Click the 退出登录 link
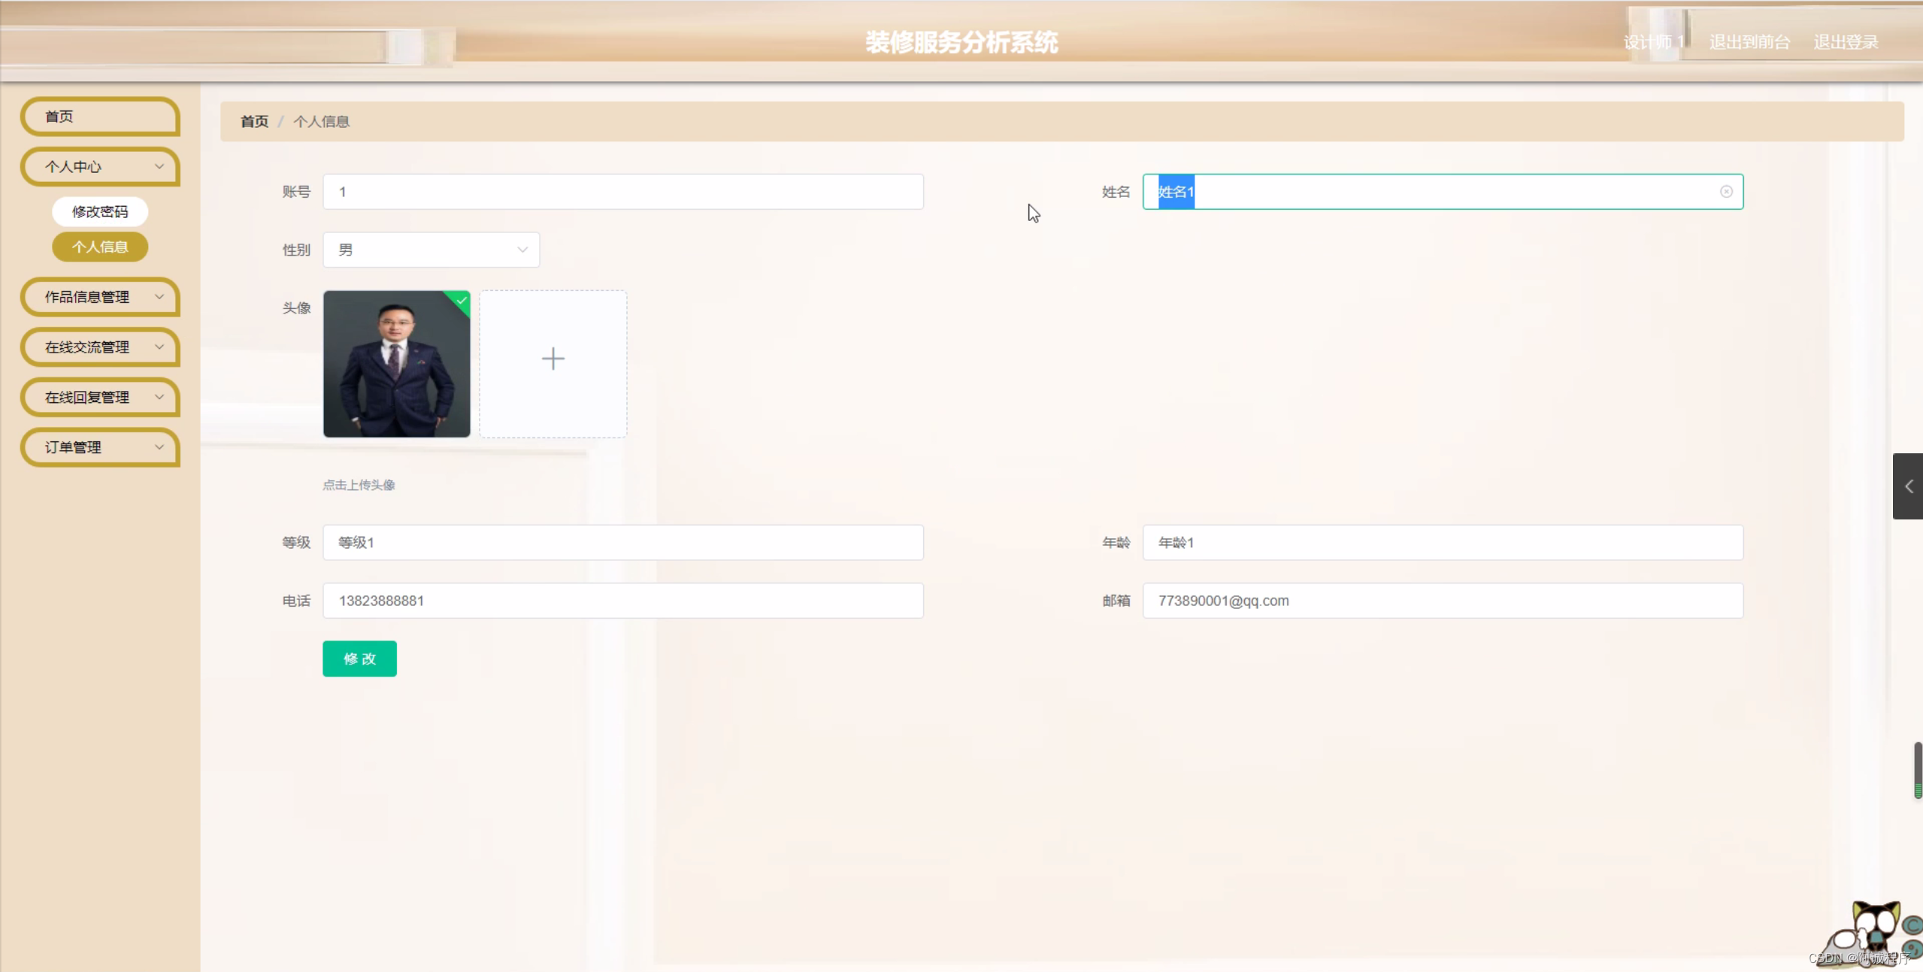Screen dimensions: 1923x972 pos(1846,42)
